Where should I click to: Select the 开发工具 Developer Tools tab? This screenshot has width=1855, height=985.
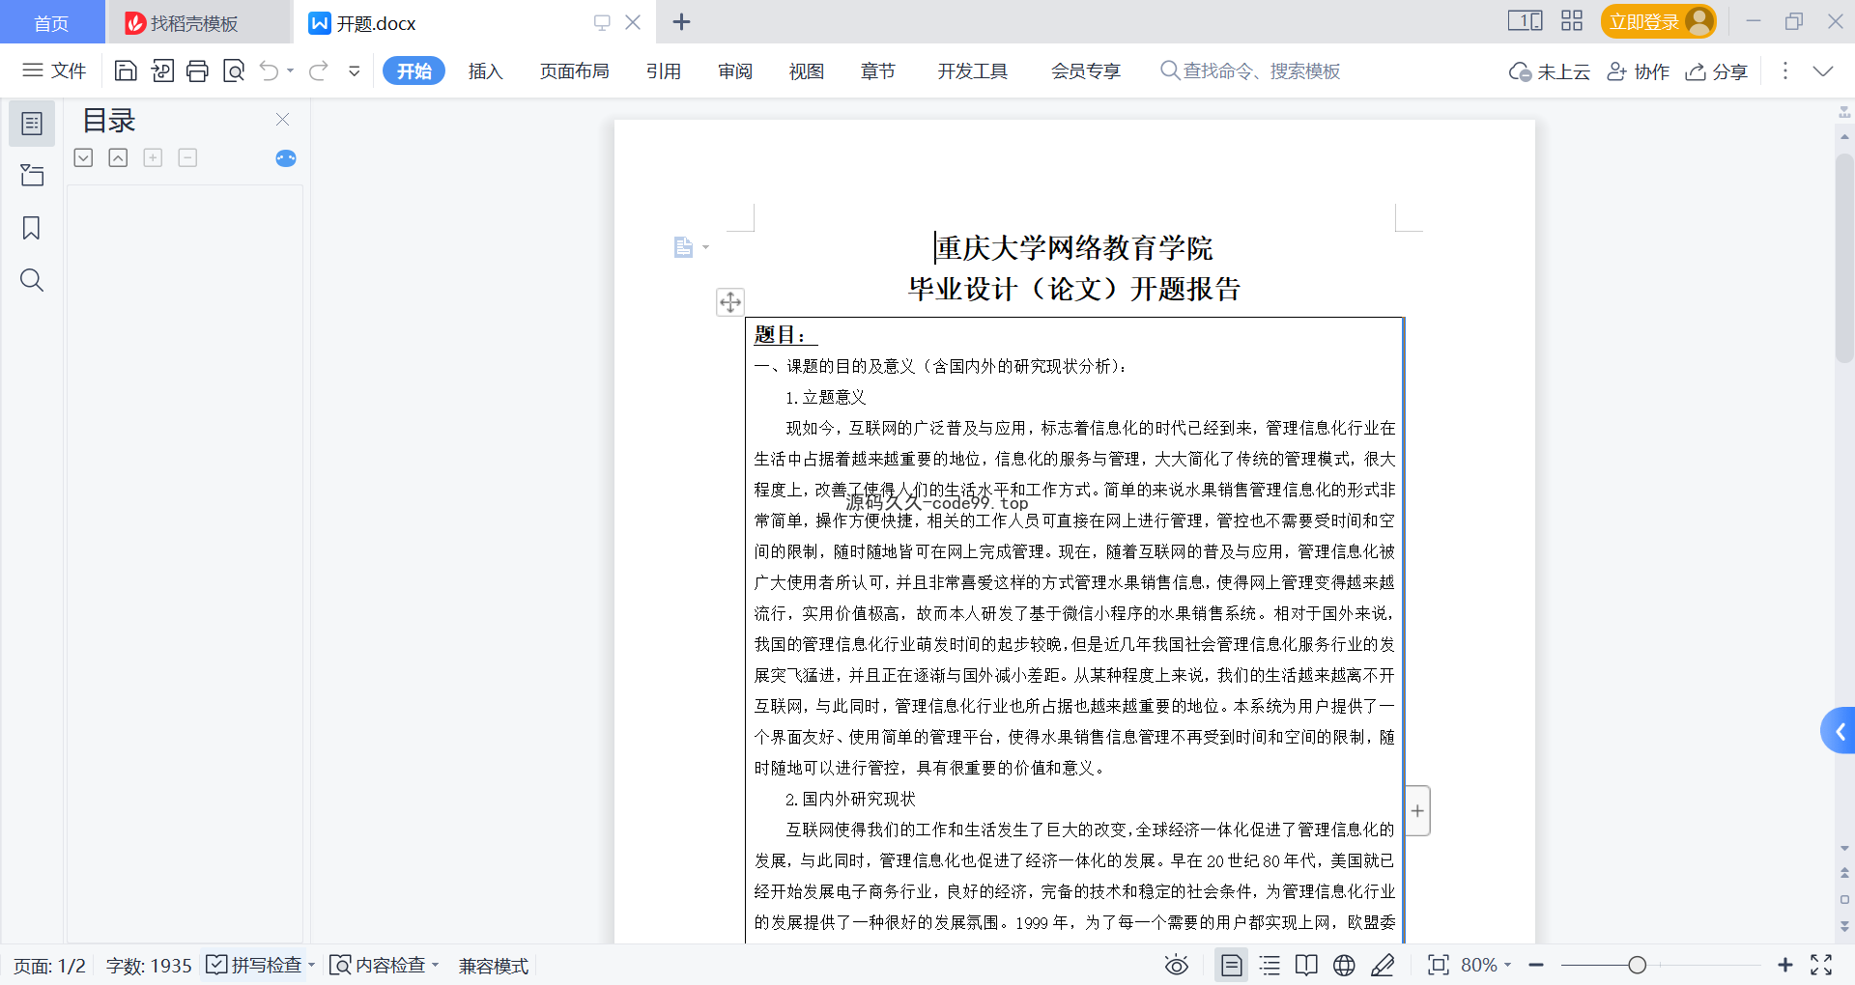(x=973, y=70)
